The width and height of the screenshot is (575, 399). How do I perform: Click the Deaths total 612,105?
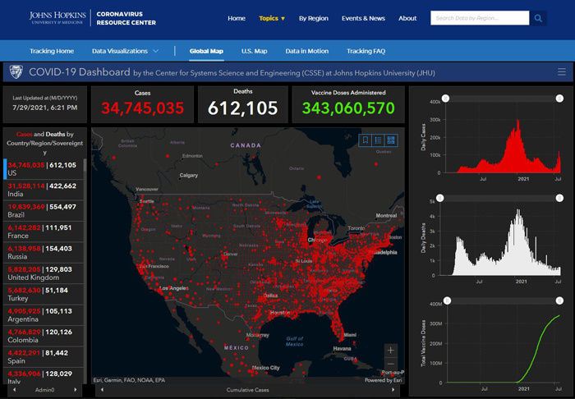click(243, 108)
